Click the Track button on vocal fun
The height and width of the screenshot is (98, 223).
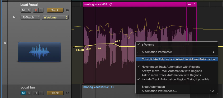point(55,93)
